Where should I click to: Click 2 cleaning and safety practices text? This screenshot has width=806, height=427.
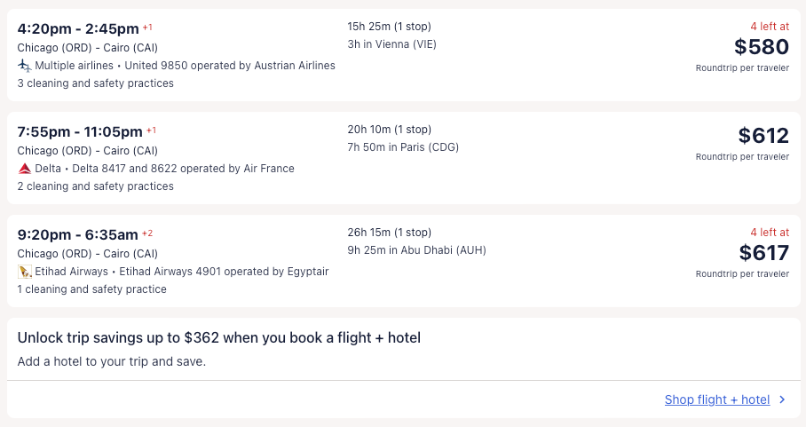95,186
